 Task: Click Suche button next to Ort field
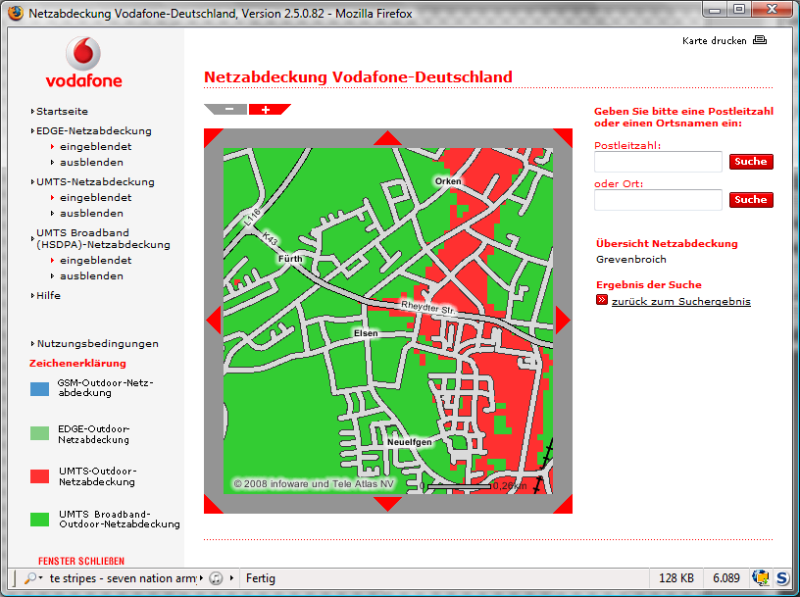coord(751,200)
